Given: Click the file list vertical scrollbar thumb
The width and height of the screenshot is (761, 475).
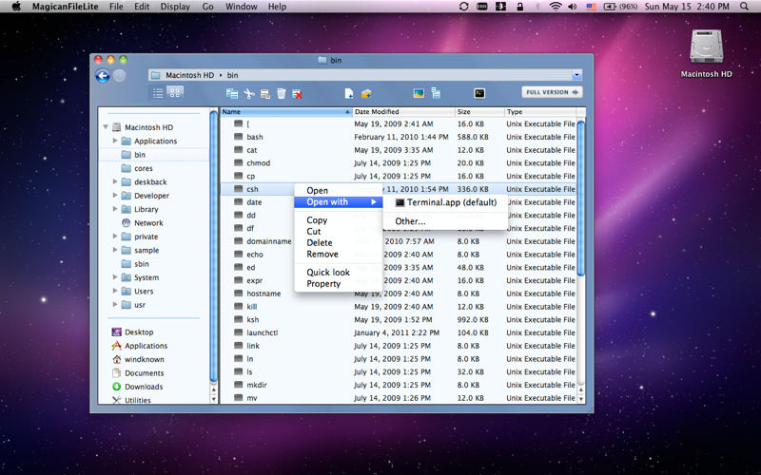Looking at the screenshot, I should click(580, 199).
